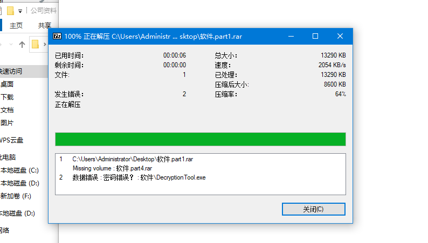Open 新加卷 (F:) drive in the sidebar
This screenshot has width=428, height=243.
[x=16, y=196]
